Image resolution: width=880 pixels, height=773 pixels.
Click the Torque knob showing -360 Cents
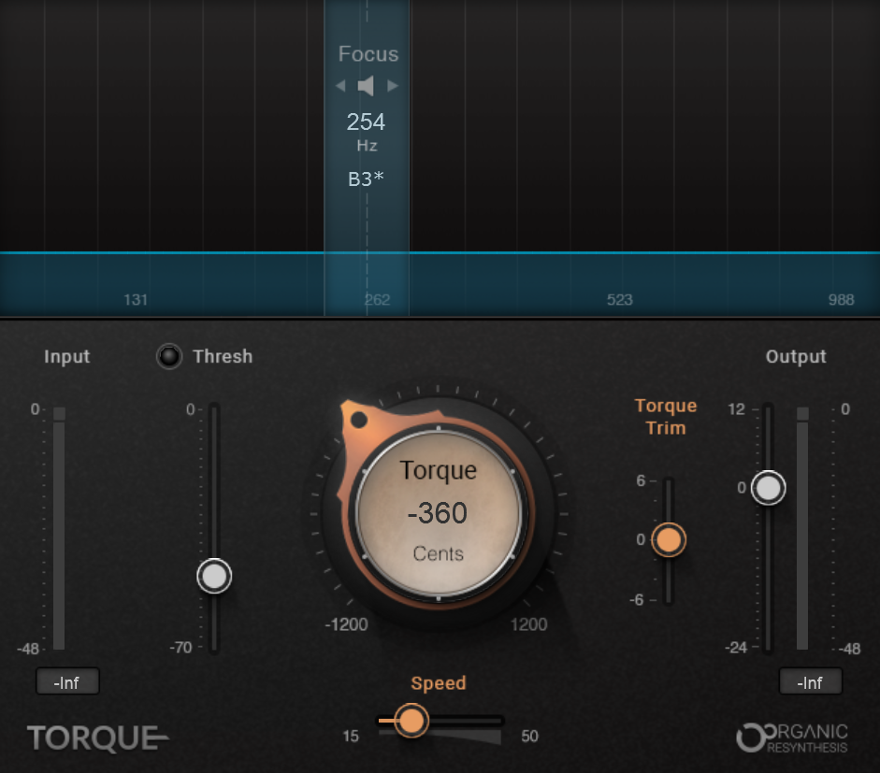[x=439, y=513]
